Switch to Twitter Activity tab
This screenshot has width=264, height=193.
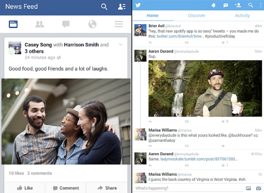coord(242,15)
